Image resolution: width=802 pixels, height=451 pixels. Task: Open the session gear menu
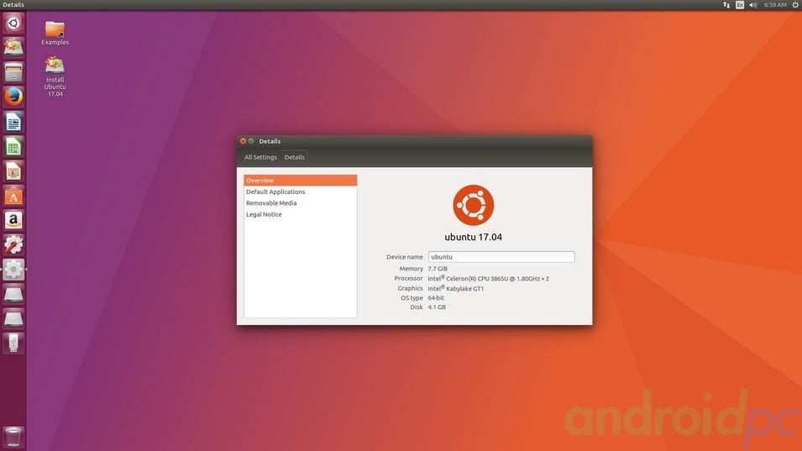(x=795, y=4)
